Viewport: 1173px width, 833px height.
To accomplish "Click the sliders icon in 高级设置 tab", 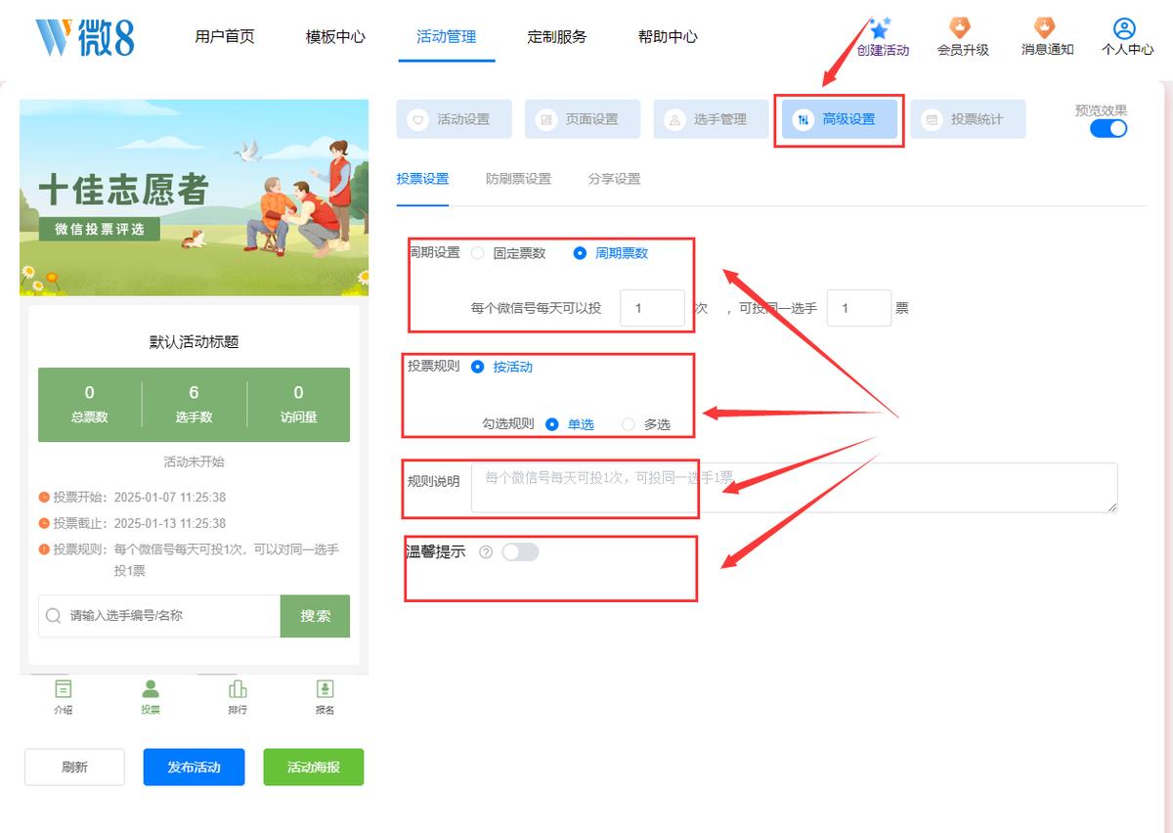I will pyautogui.click(x=804, y=119).
